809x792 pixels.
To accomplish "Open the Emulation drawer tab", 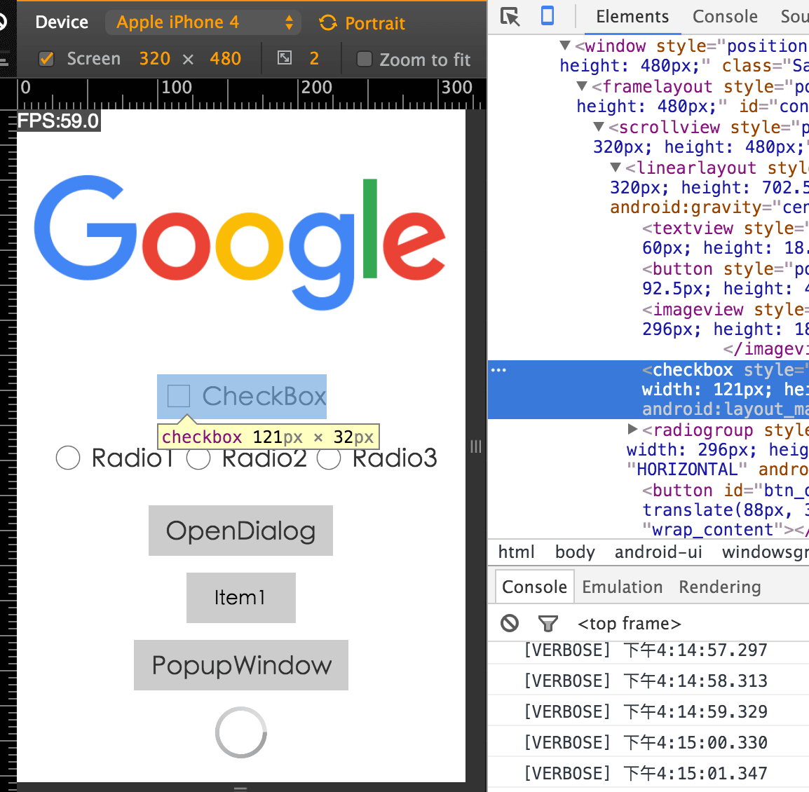I will (x=623, y=587).
